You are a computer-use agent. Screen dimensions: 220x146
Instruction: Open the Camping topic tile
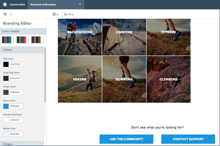(x=124, y=37)
